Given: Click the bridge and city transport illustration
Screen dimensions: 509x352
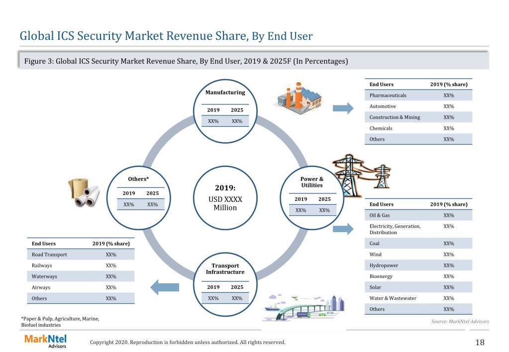Looking at the screenshot, I should point(304,307).
